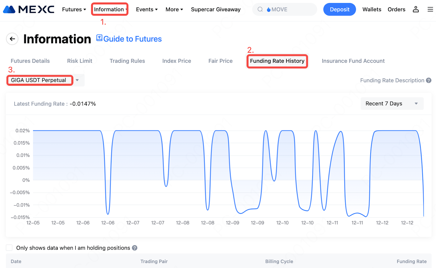
Task: Click the Funding Rate Description help icon
Action: [x=429, y=81]
